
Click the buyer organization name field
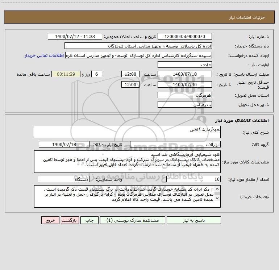pyautogui.click(x=138, y=46)
